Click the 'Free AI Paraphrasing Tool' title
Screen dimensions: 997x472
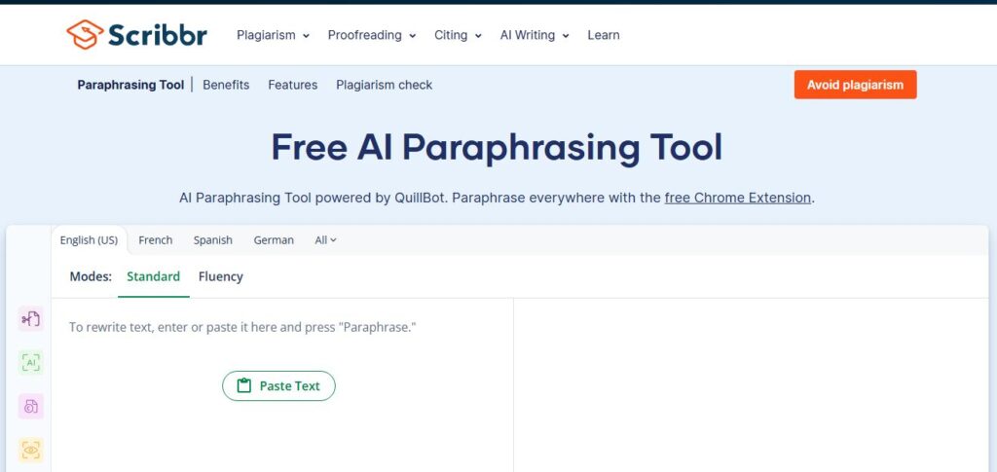pyautogui.click(x=497, y=147)
